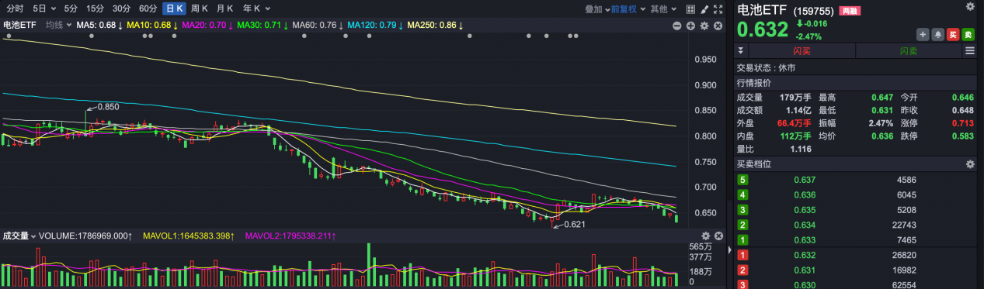Image resolution: width=984 pixels, height=289 pixels.
Task: Zoom in chart with plus circle icon
Action: click(x=690, y=26)
